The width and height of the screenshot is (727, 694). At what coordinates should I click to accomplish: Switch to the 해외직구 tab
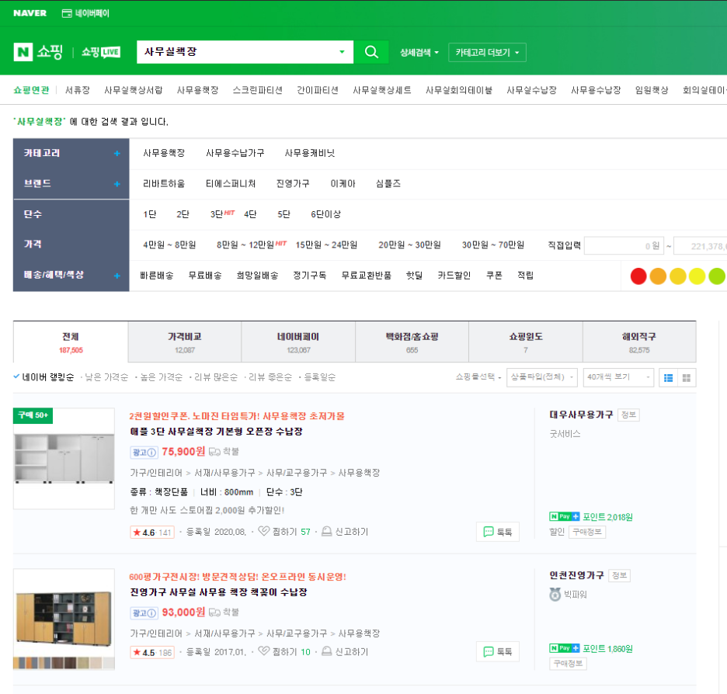639,342
